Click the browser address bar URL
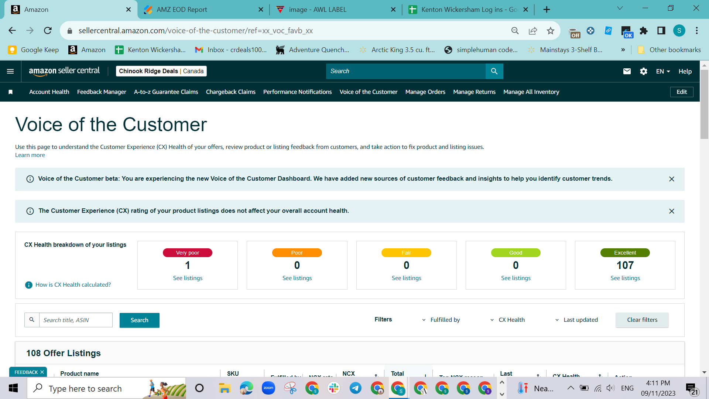The image size is (709, 399). tap(196, 31)
